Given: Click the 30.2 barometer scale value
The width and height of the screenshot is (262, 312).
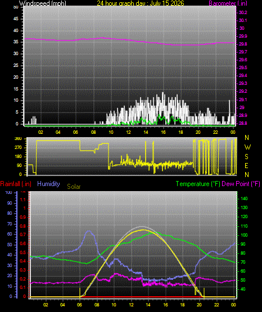Looking at the screenshot, I should tap(243, 12).
